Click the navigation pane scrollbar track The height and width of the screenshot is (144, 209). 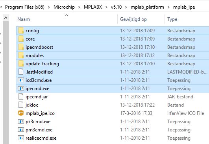(x=6, y=82)
